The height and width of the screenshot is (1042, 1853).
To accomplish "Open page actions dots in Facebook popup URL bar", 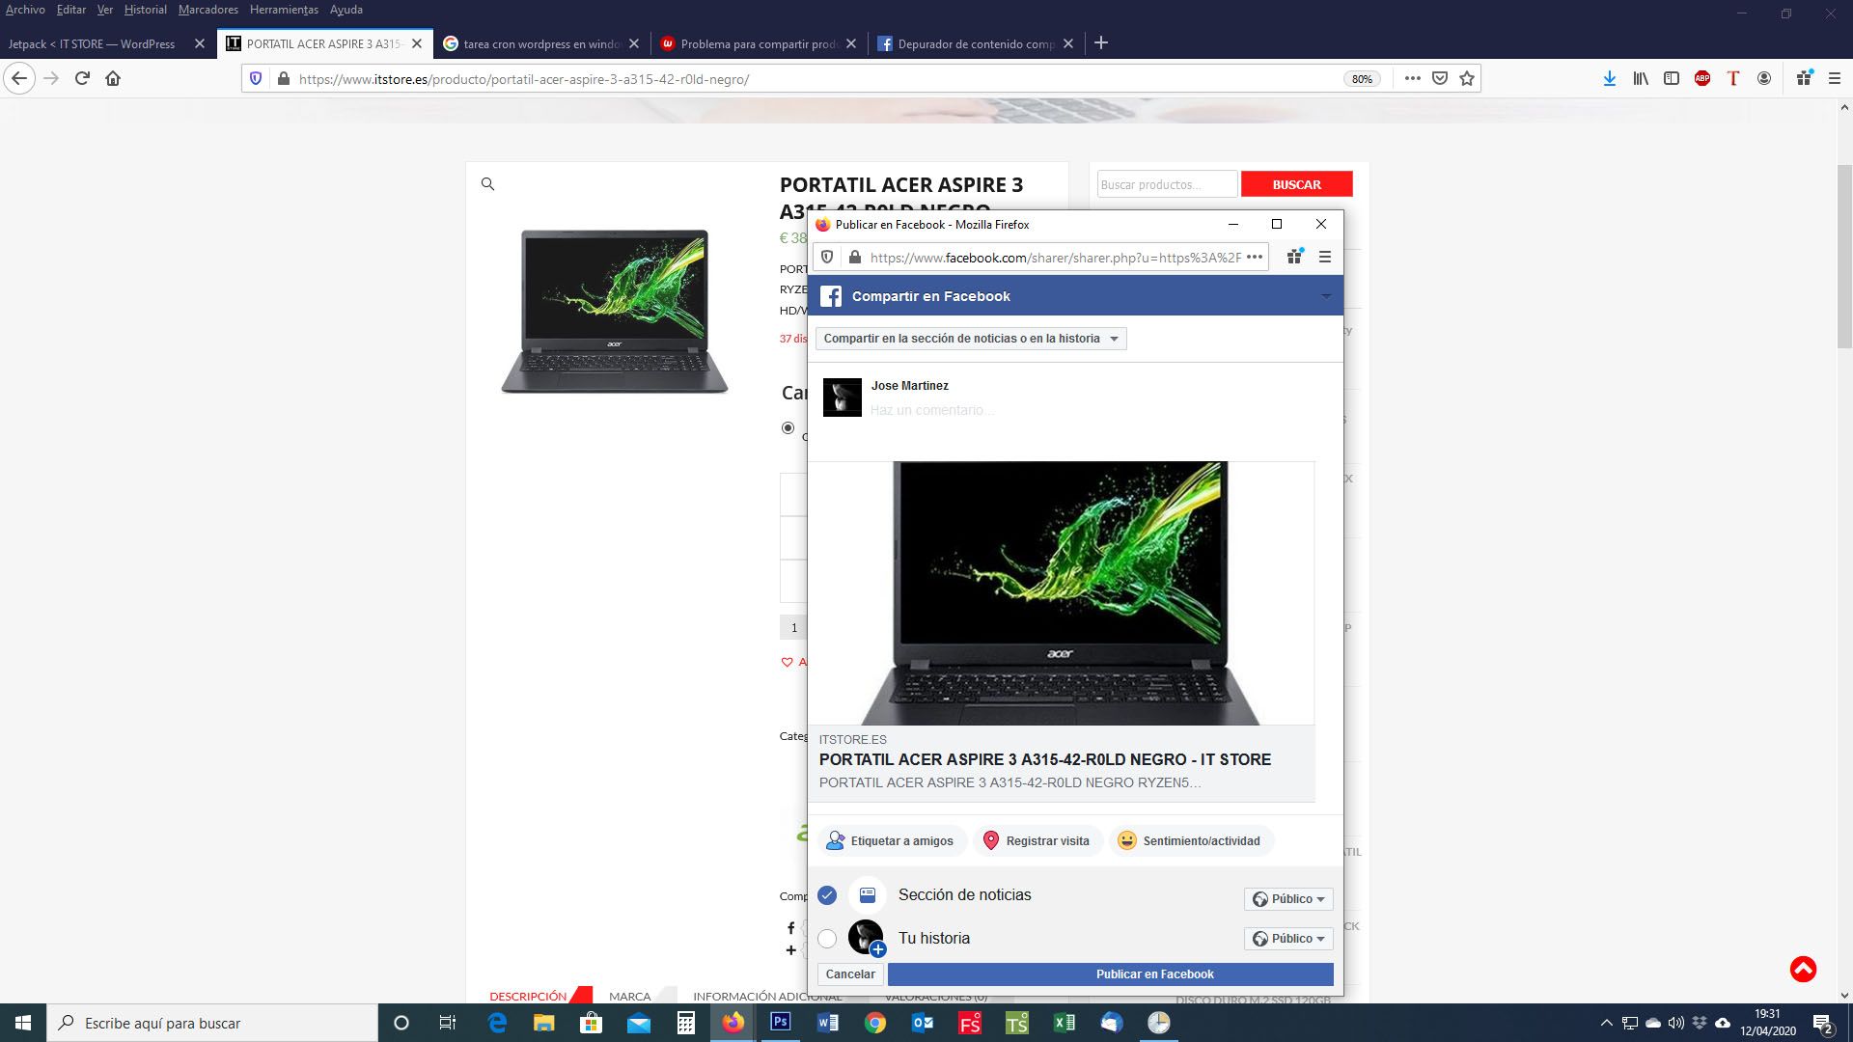I will tap(1255, 258).
